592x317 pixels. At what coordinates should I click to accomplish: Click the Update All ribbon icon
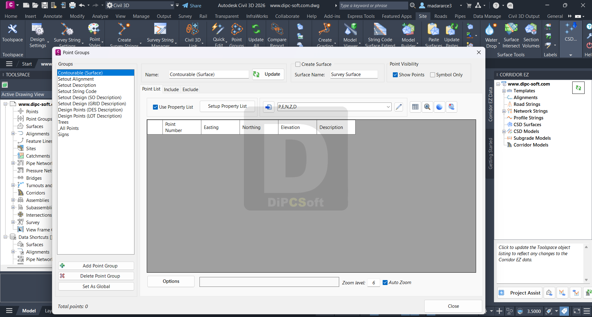tap(256, 34)
